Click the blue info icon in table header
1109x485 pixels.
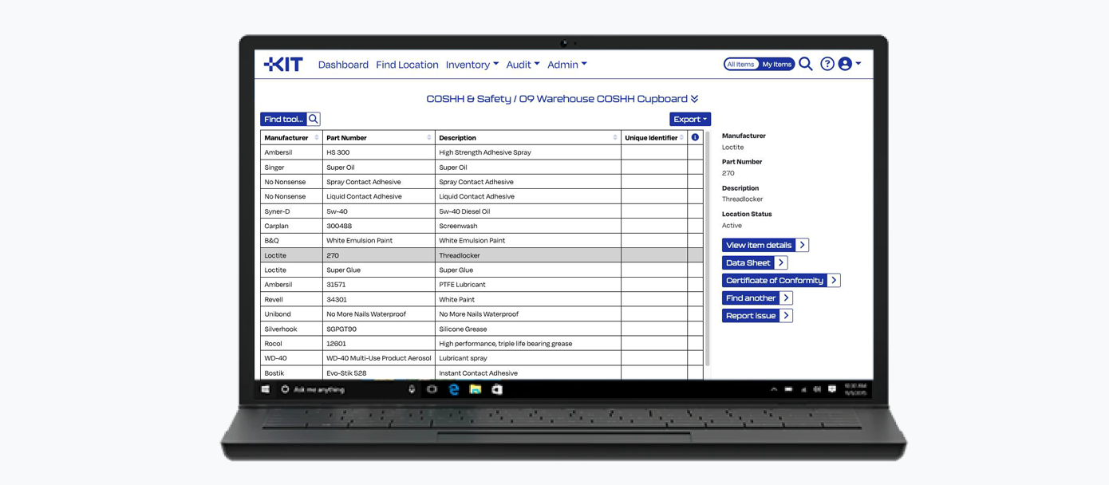(x=695, y=137)
